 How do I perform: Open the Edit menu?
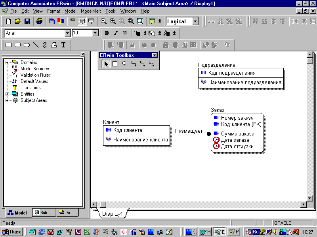tap(25, 11)
